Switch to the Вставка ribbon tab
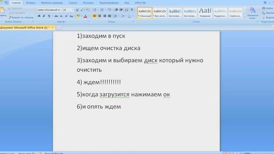The height and width of the screenshot is (154, 274). click(x=30, y=3)
